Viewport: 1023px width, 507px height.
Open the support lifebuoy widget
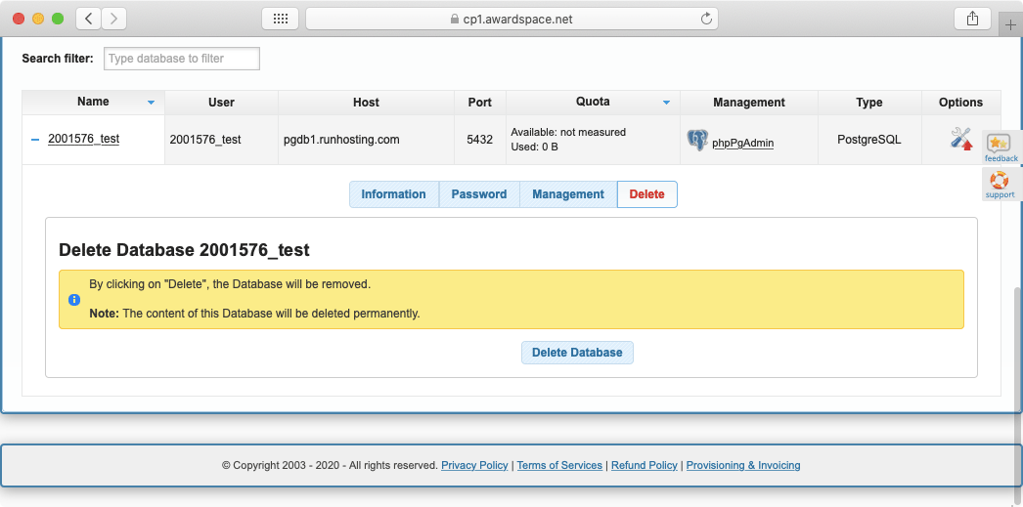click(x=1000, y=185)
